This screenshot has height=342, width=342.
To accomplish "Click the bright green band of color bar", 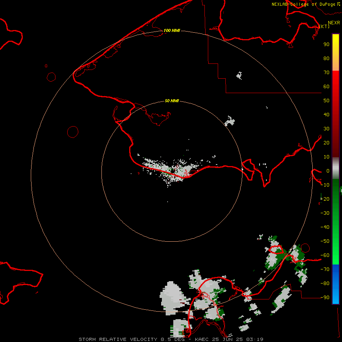I will coord(336,253).
